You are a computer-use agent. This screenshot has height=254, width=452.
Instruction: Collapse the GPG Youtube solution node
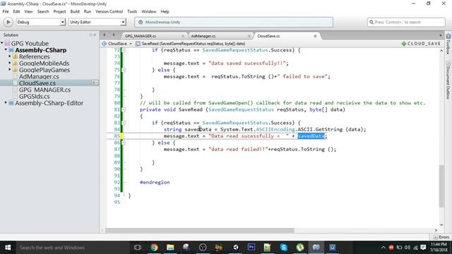pos(2,43)
